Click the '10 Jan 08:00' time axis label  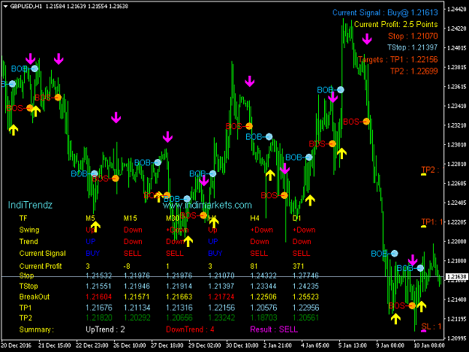coord(428,345)
